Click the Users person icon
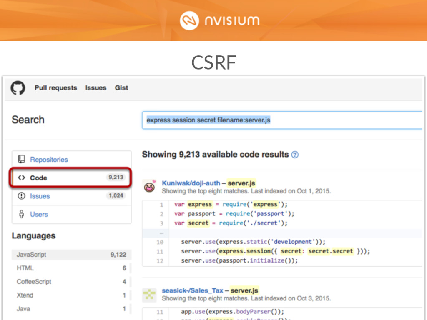 coord(22,214)
